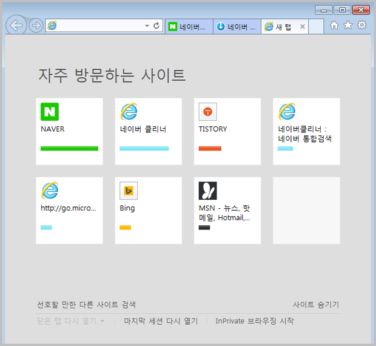Switch to the 네이버 tab with green N icon
376x346 pixels.
pyautogui.click(x=189, y=27)
